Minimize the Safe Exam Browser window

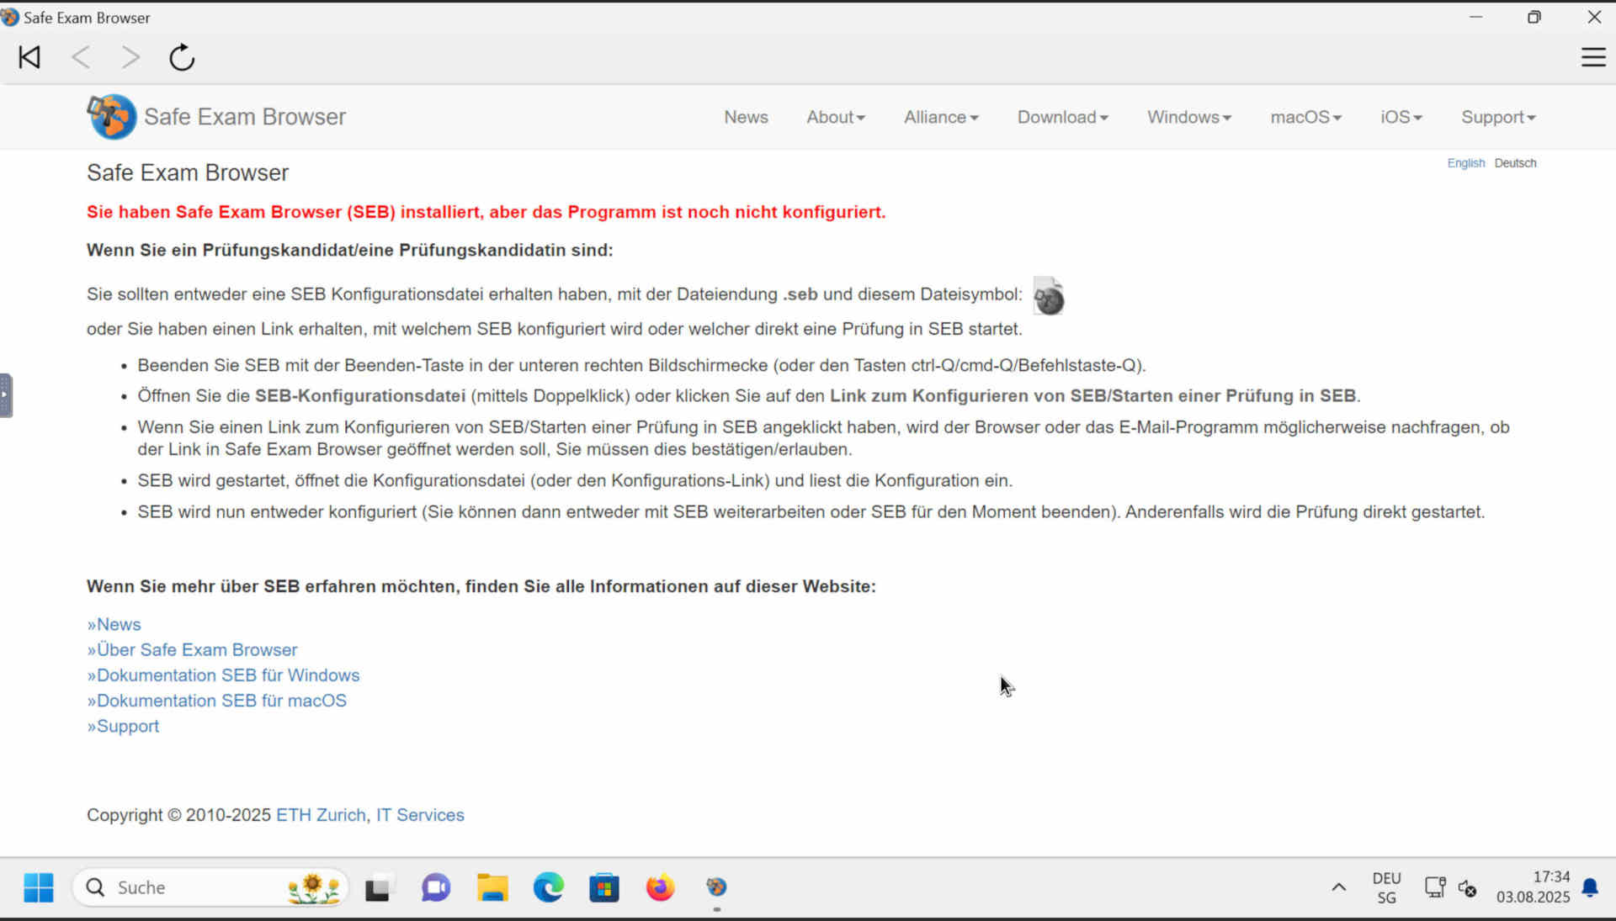(1475, 17)
